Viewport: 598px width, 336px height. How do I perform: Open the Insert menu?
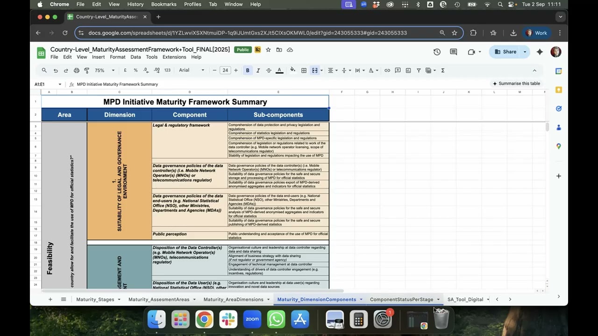(x=98, y=57)
